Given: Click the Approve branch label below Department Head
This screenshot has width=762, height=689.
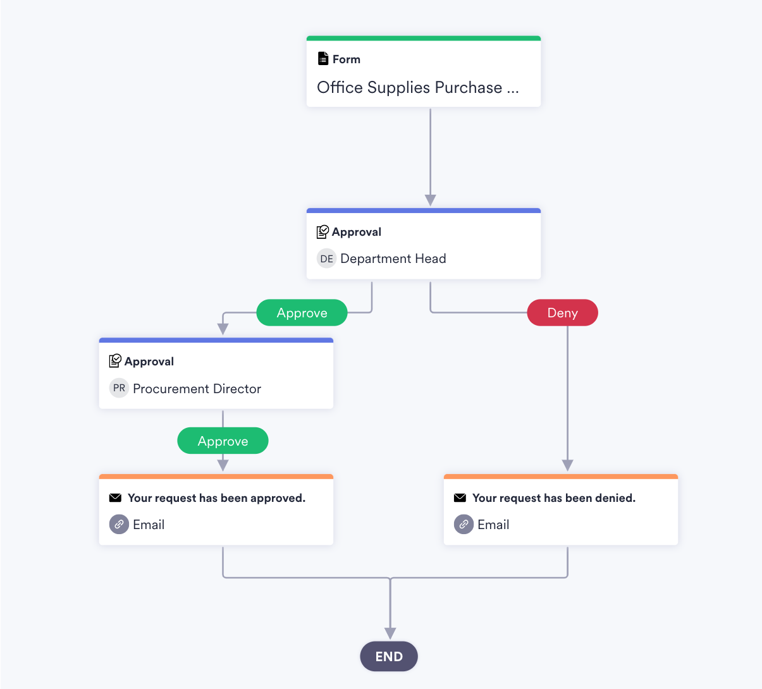Looking at the screenshot, I should click(302, 312).
